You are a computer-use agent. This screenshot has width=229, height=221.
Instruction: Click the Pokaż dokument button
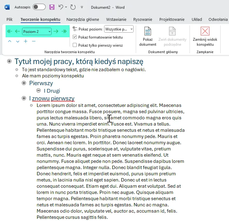click(148, 36)
